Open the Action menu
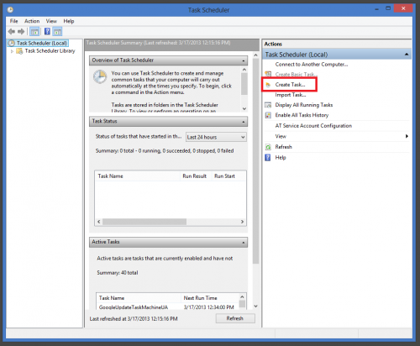Image resolution: width=420 pixels, height=346 pixels. coord(32,21)
